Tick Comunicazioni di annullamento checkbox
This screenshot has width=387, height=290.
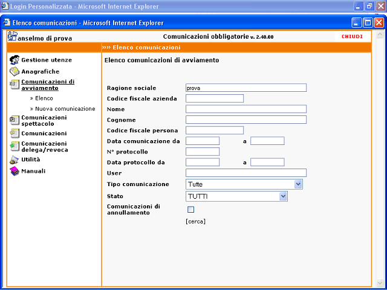click(x=191, y=210)
